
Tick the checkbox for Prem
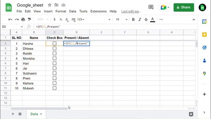(x=54, y=78)
